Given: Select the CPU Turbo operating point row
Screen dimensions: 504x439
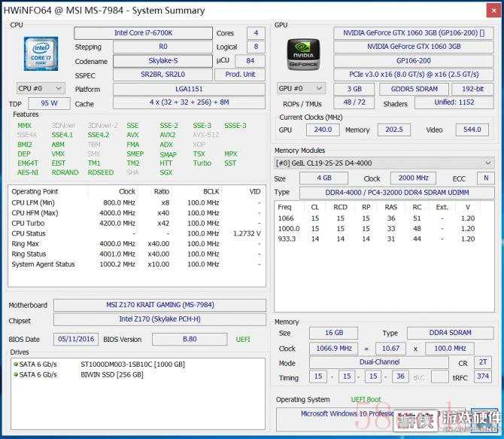Looking at the screenshot, I should (137, 224).
